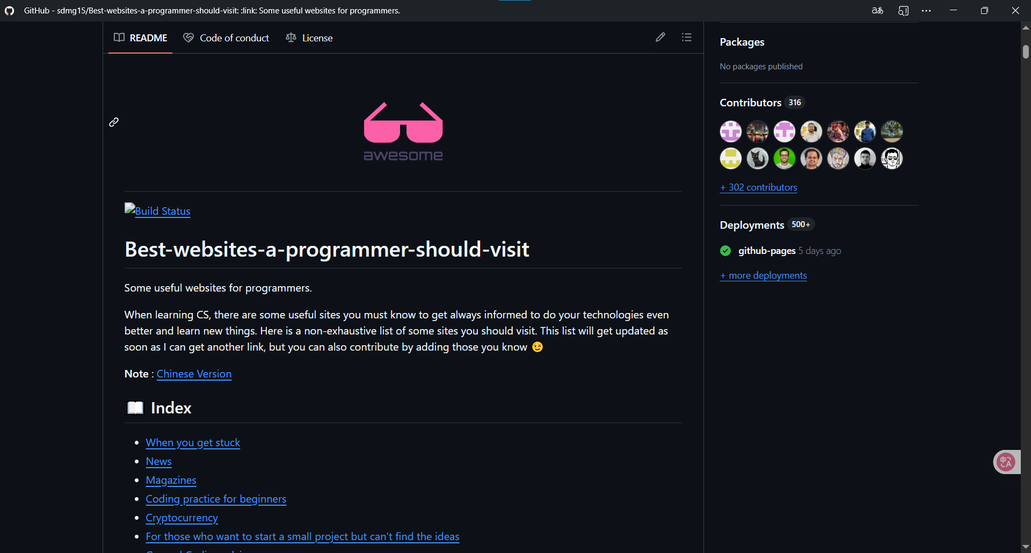Open first pink identicon contributor avatar
1031x553 pixels.
[731, 131]
